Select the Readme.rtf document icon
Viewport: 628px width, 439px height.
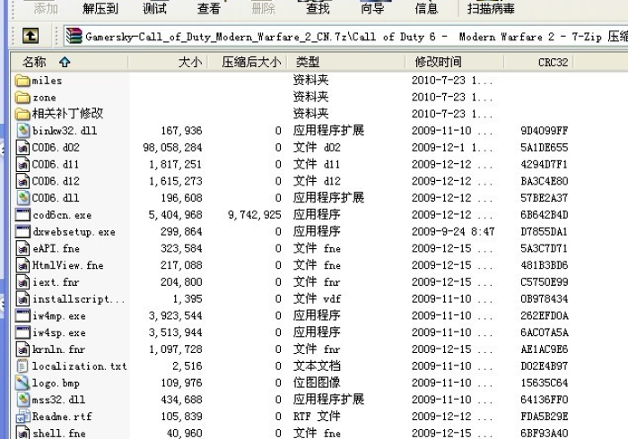(x=22, y=417)
